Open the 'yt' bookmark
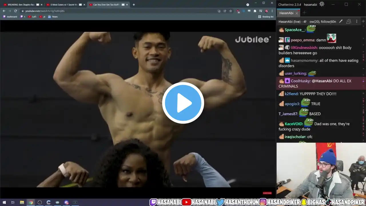Image resolution: width=366 pixels, height=206 pixels. [42, 17]
